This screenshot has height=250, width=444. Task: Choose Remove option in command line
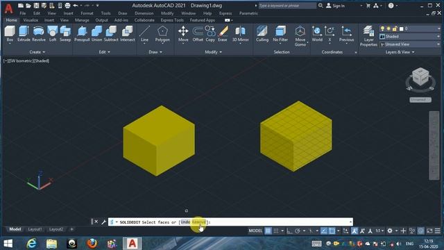[198, 222]
